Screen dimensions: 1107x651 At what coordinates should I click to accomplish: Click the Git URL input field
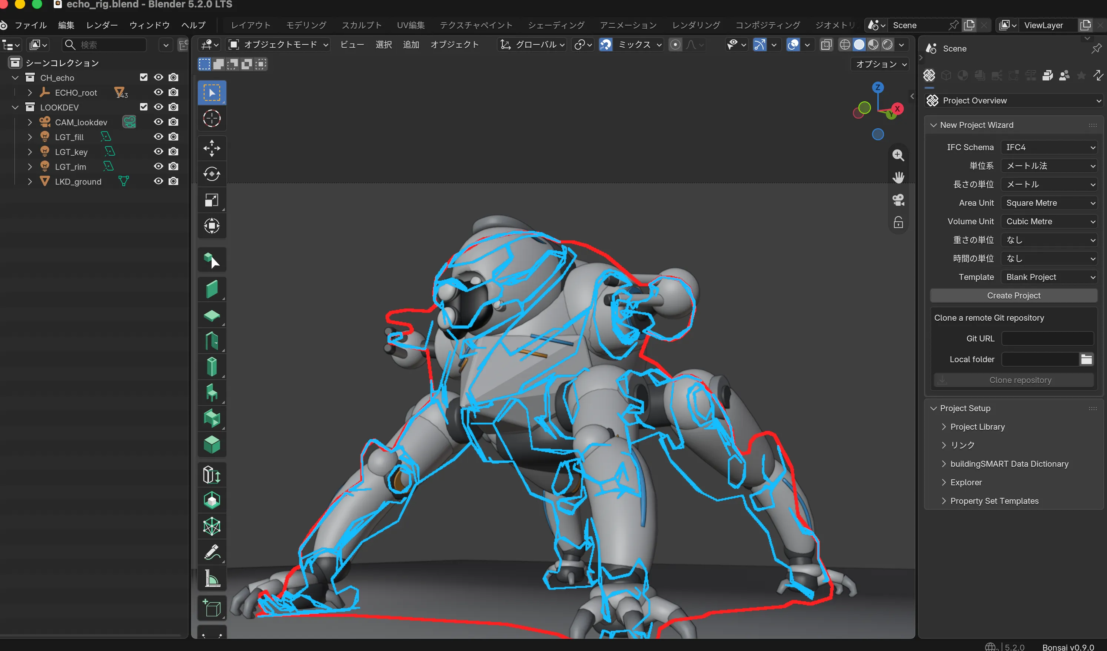coord(1047,338)
